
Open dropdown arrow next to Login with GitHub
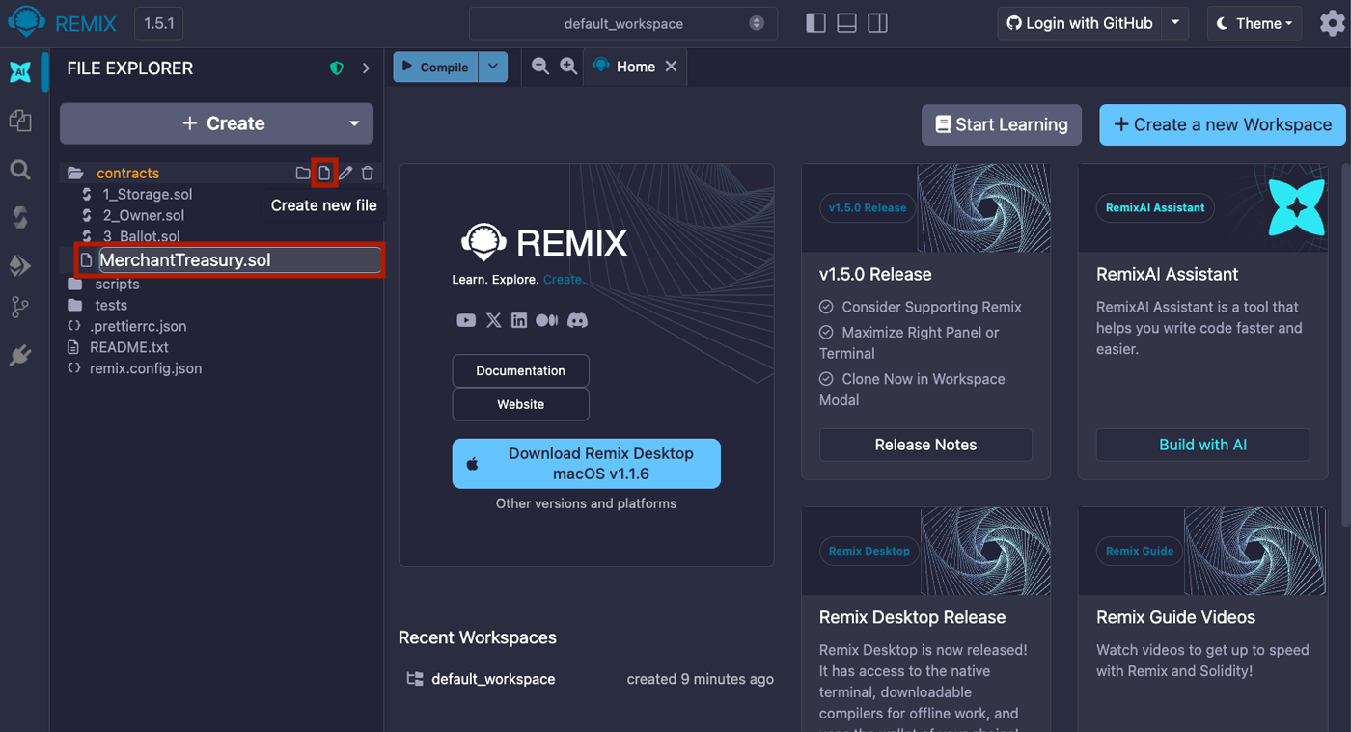coord(1174,23)
